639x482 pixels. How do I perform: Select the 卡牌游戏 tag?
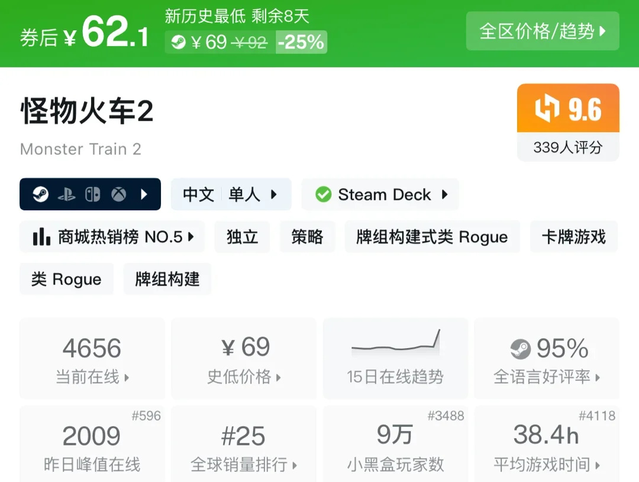pos(573,237)
